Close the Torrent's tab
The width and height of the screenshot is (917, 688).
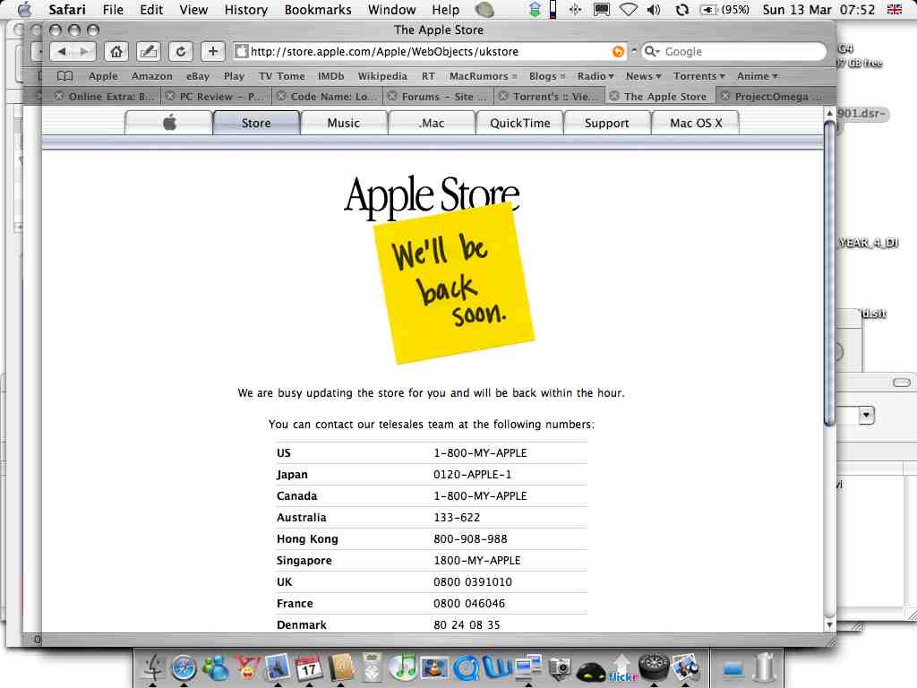(503, 96)
